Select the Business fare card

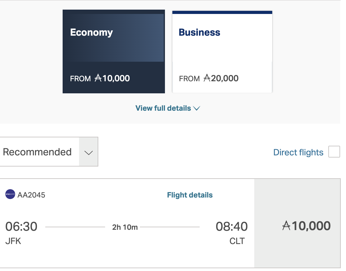click(x=222, y=51)
